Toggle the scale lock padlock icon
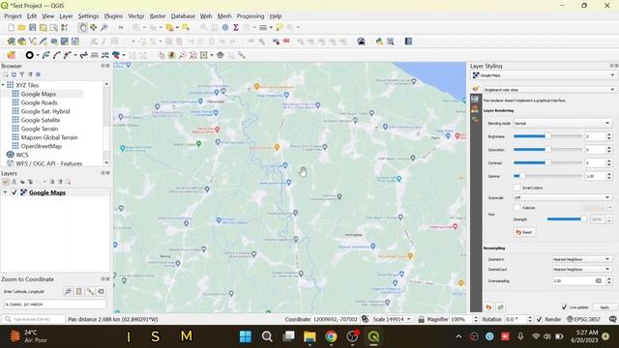619x348 pixels. pyautogui.click(x=422, y=319)
